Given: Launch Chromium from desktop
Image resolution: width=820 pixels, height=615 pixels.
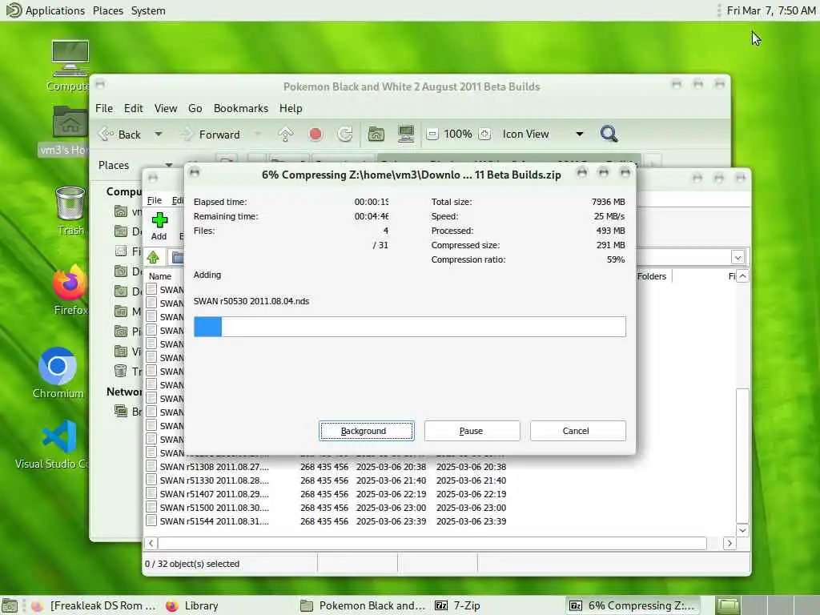Looking at the screenshot, I should tap(58, 373).
